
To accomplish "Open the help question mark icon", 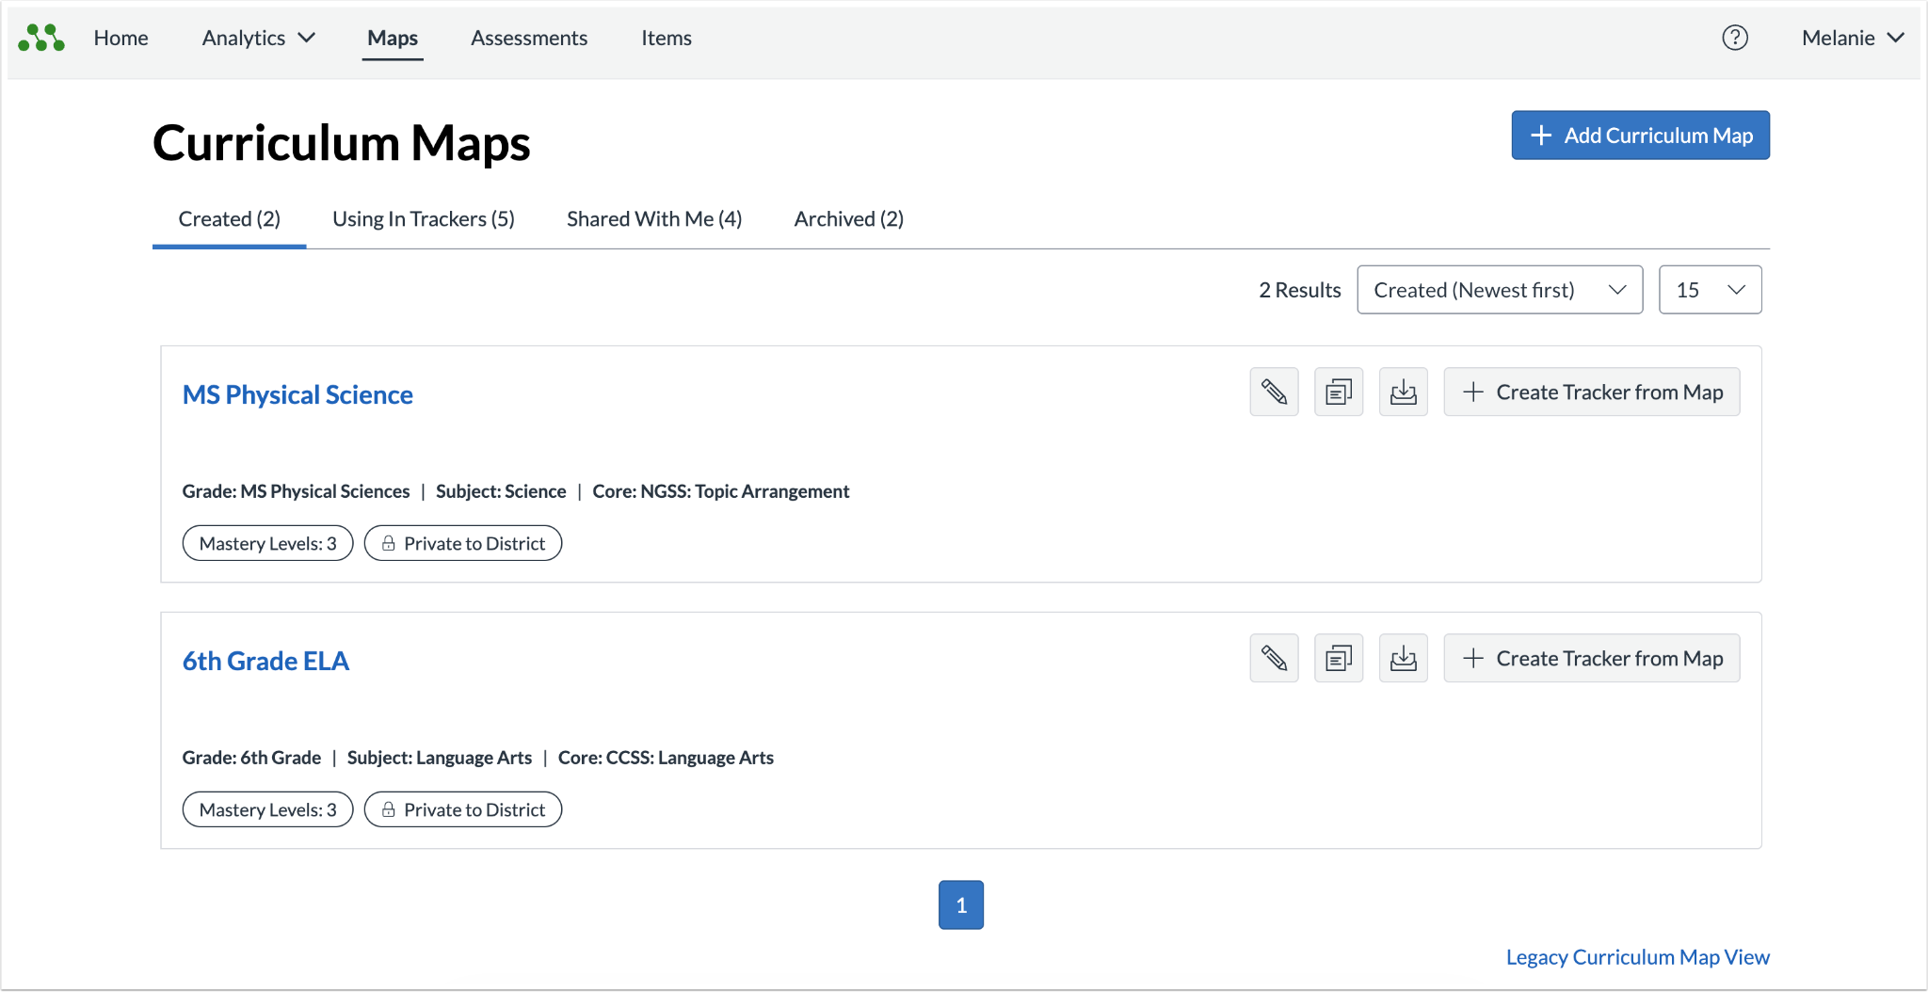I will [1735, 38].
